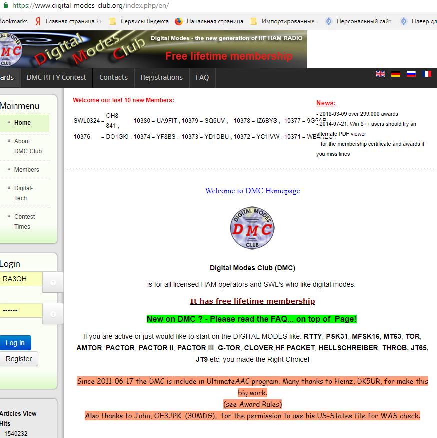This screenshot has height=438, width=437.
Task: Choose the Russian flag language icon
Action: 411,74
